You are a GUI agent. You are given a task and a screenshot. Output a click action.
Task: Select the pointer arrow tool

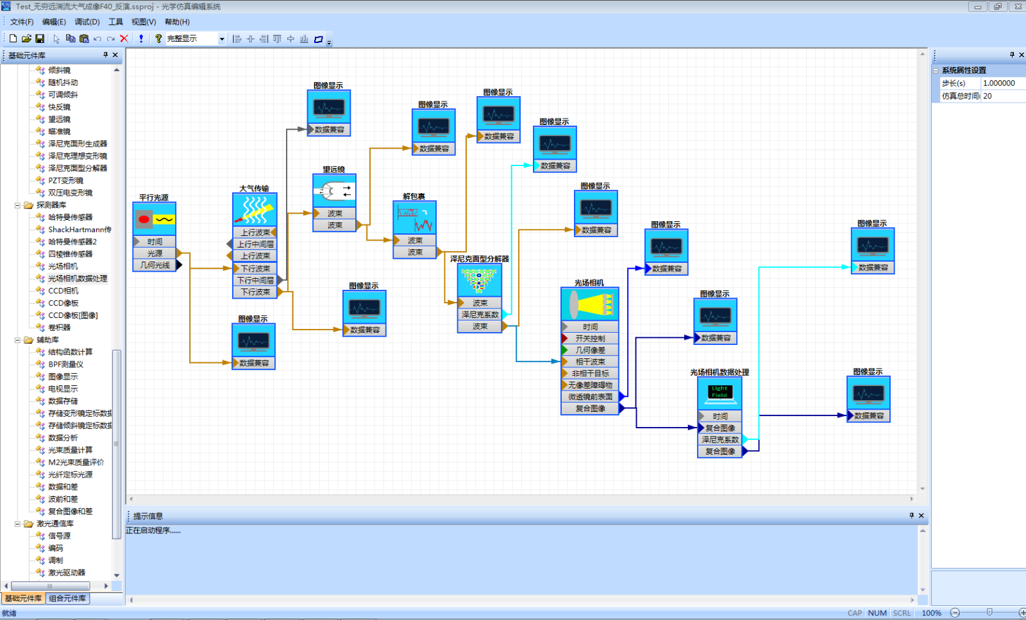click(56, 38)
